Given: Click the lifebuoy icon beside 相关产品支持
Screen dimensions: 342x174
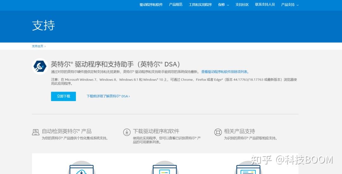Looking at the screenshot, I should pos(218,132).
